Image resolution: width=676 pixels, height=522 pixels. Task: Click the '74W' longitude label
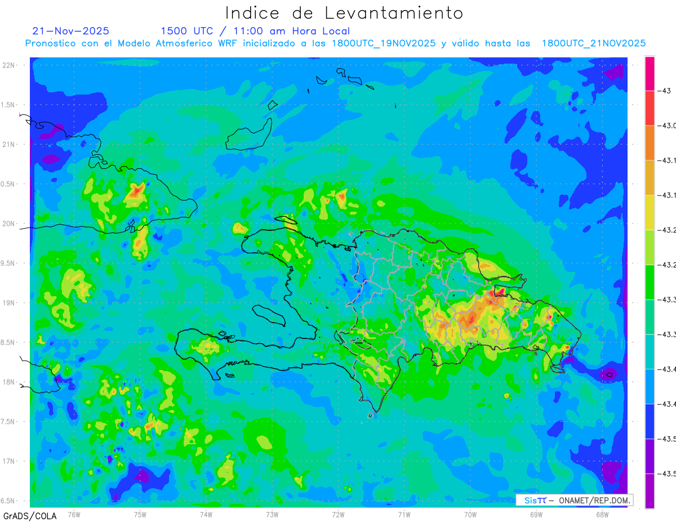(206, 515)
